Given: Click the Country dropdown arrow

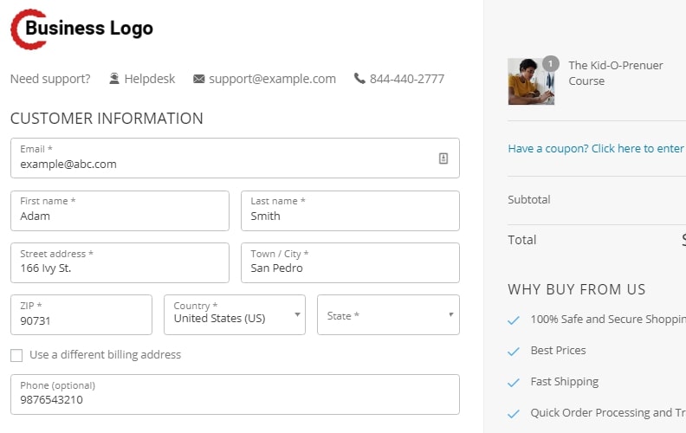Looking at the screenshot, I should [297, 314].
